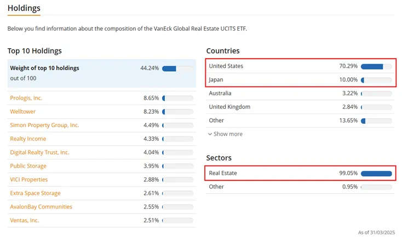
Task: Select the Holdings tab heading
Action: click(x=24, y=8)
